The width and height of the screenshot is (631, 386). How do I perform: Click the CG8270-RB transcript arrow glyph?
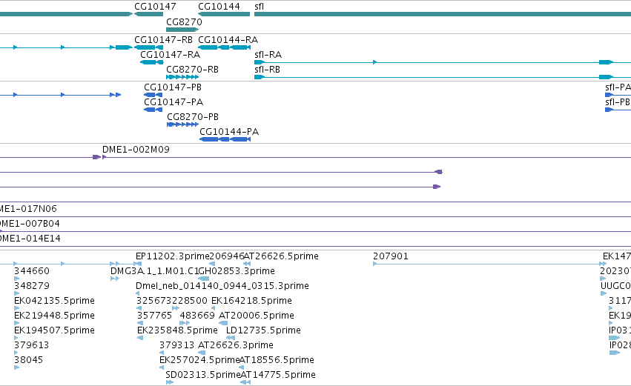[182, 77]
